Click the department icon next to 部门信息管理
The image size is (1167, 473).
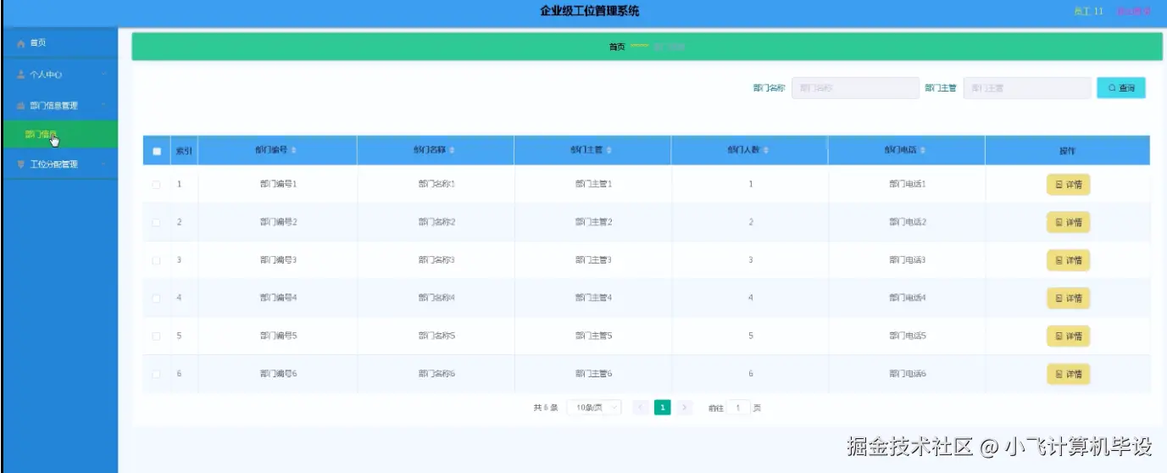click(21, 106)
